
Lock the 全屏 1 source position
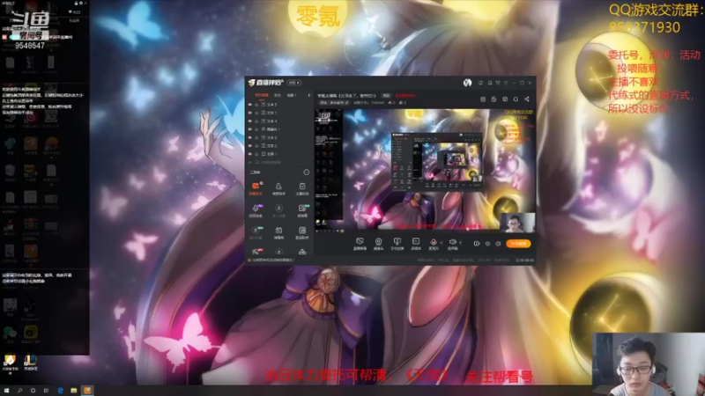pyautogui.click(x=256, y=154)
